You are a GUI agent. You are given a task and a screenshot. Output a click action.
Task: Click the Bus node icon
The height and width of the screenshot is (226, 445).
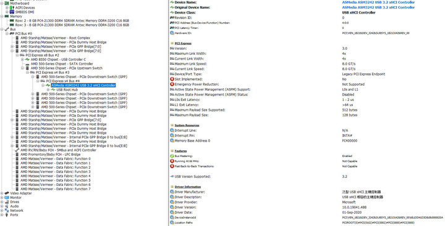7,29
